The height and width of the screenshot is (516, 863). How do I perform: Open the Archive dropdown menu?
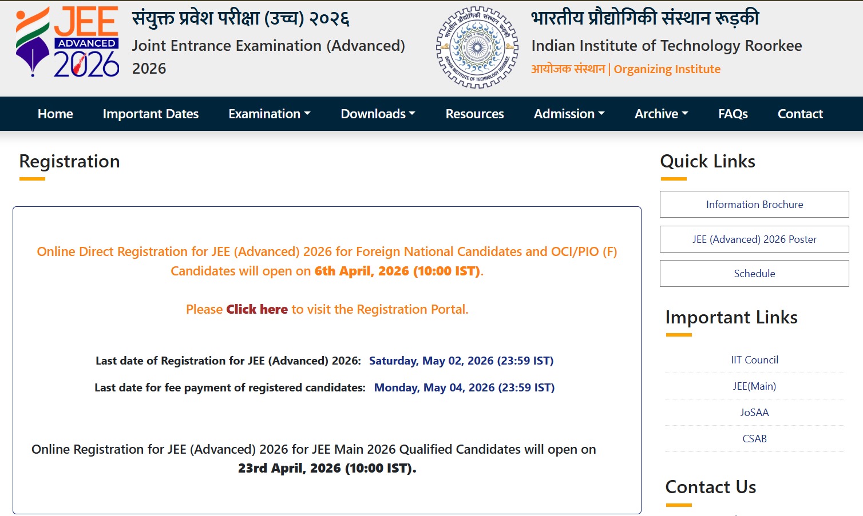[661, 114]
